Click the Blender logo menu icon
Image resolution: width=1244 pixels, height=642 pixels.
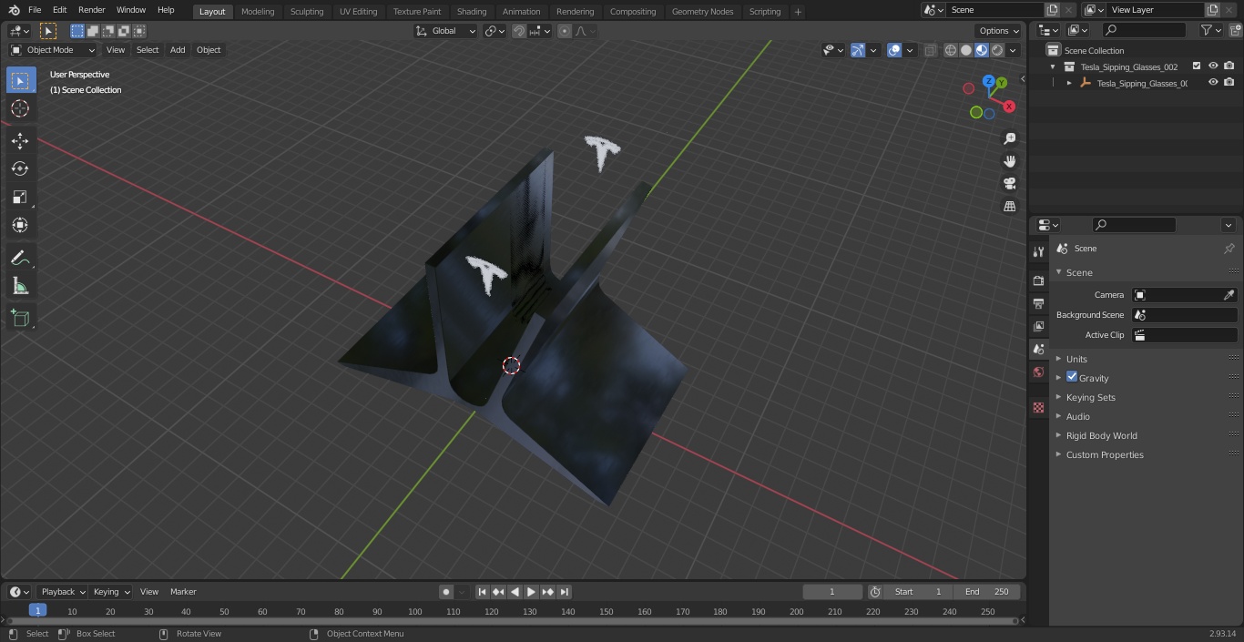pos(14,10)
